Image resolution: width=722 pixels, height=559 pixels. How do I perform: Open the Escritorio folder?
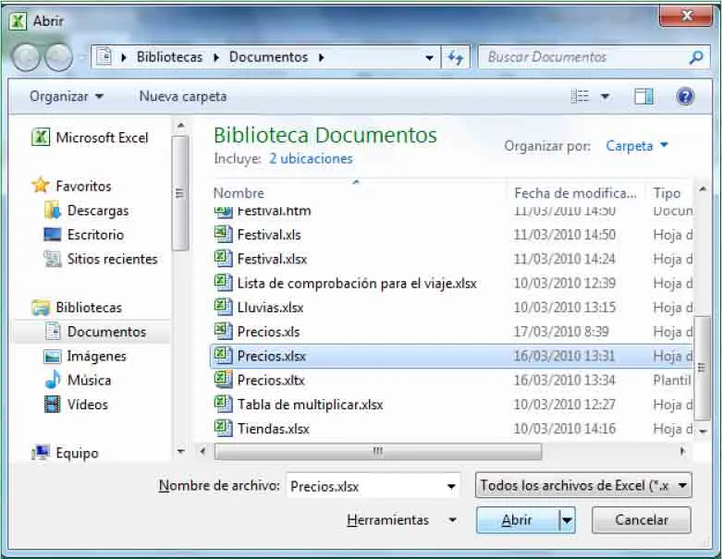point(94,235)
